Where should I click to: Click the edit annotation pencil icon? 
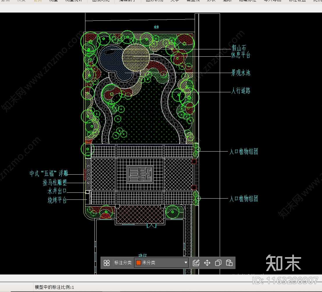196,263
